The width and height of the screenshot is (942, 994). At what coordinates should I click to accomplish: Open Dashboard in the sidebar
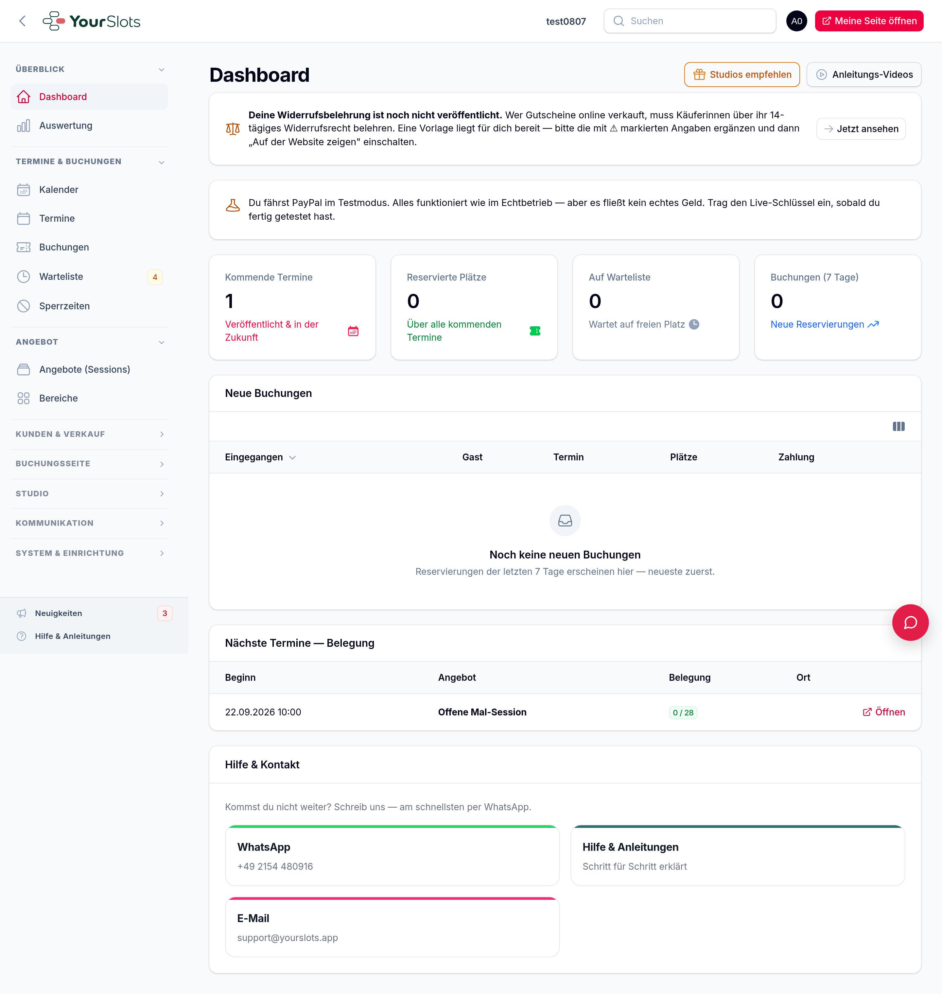point(89,96)
